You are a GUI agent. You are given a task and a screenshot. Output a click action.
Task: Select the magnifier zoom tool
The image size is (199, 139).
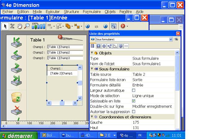[x=26, y=26]
